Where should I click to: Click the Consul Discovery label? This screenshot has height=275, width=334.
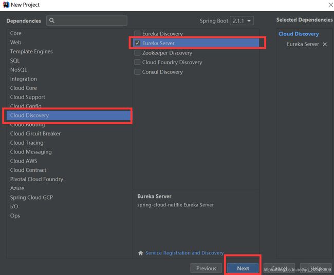pos(162,72)
